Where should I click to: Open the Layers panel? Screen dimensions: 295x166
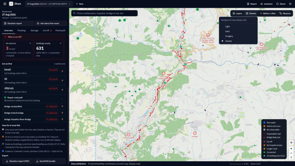237,14
